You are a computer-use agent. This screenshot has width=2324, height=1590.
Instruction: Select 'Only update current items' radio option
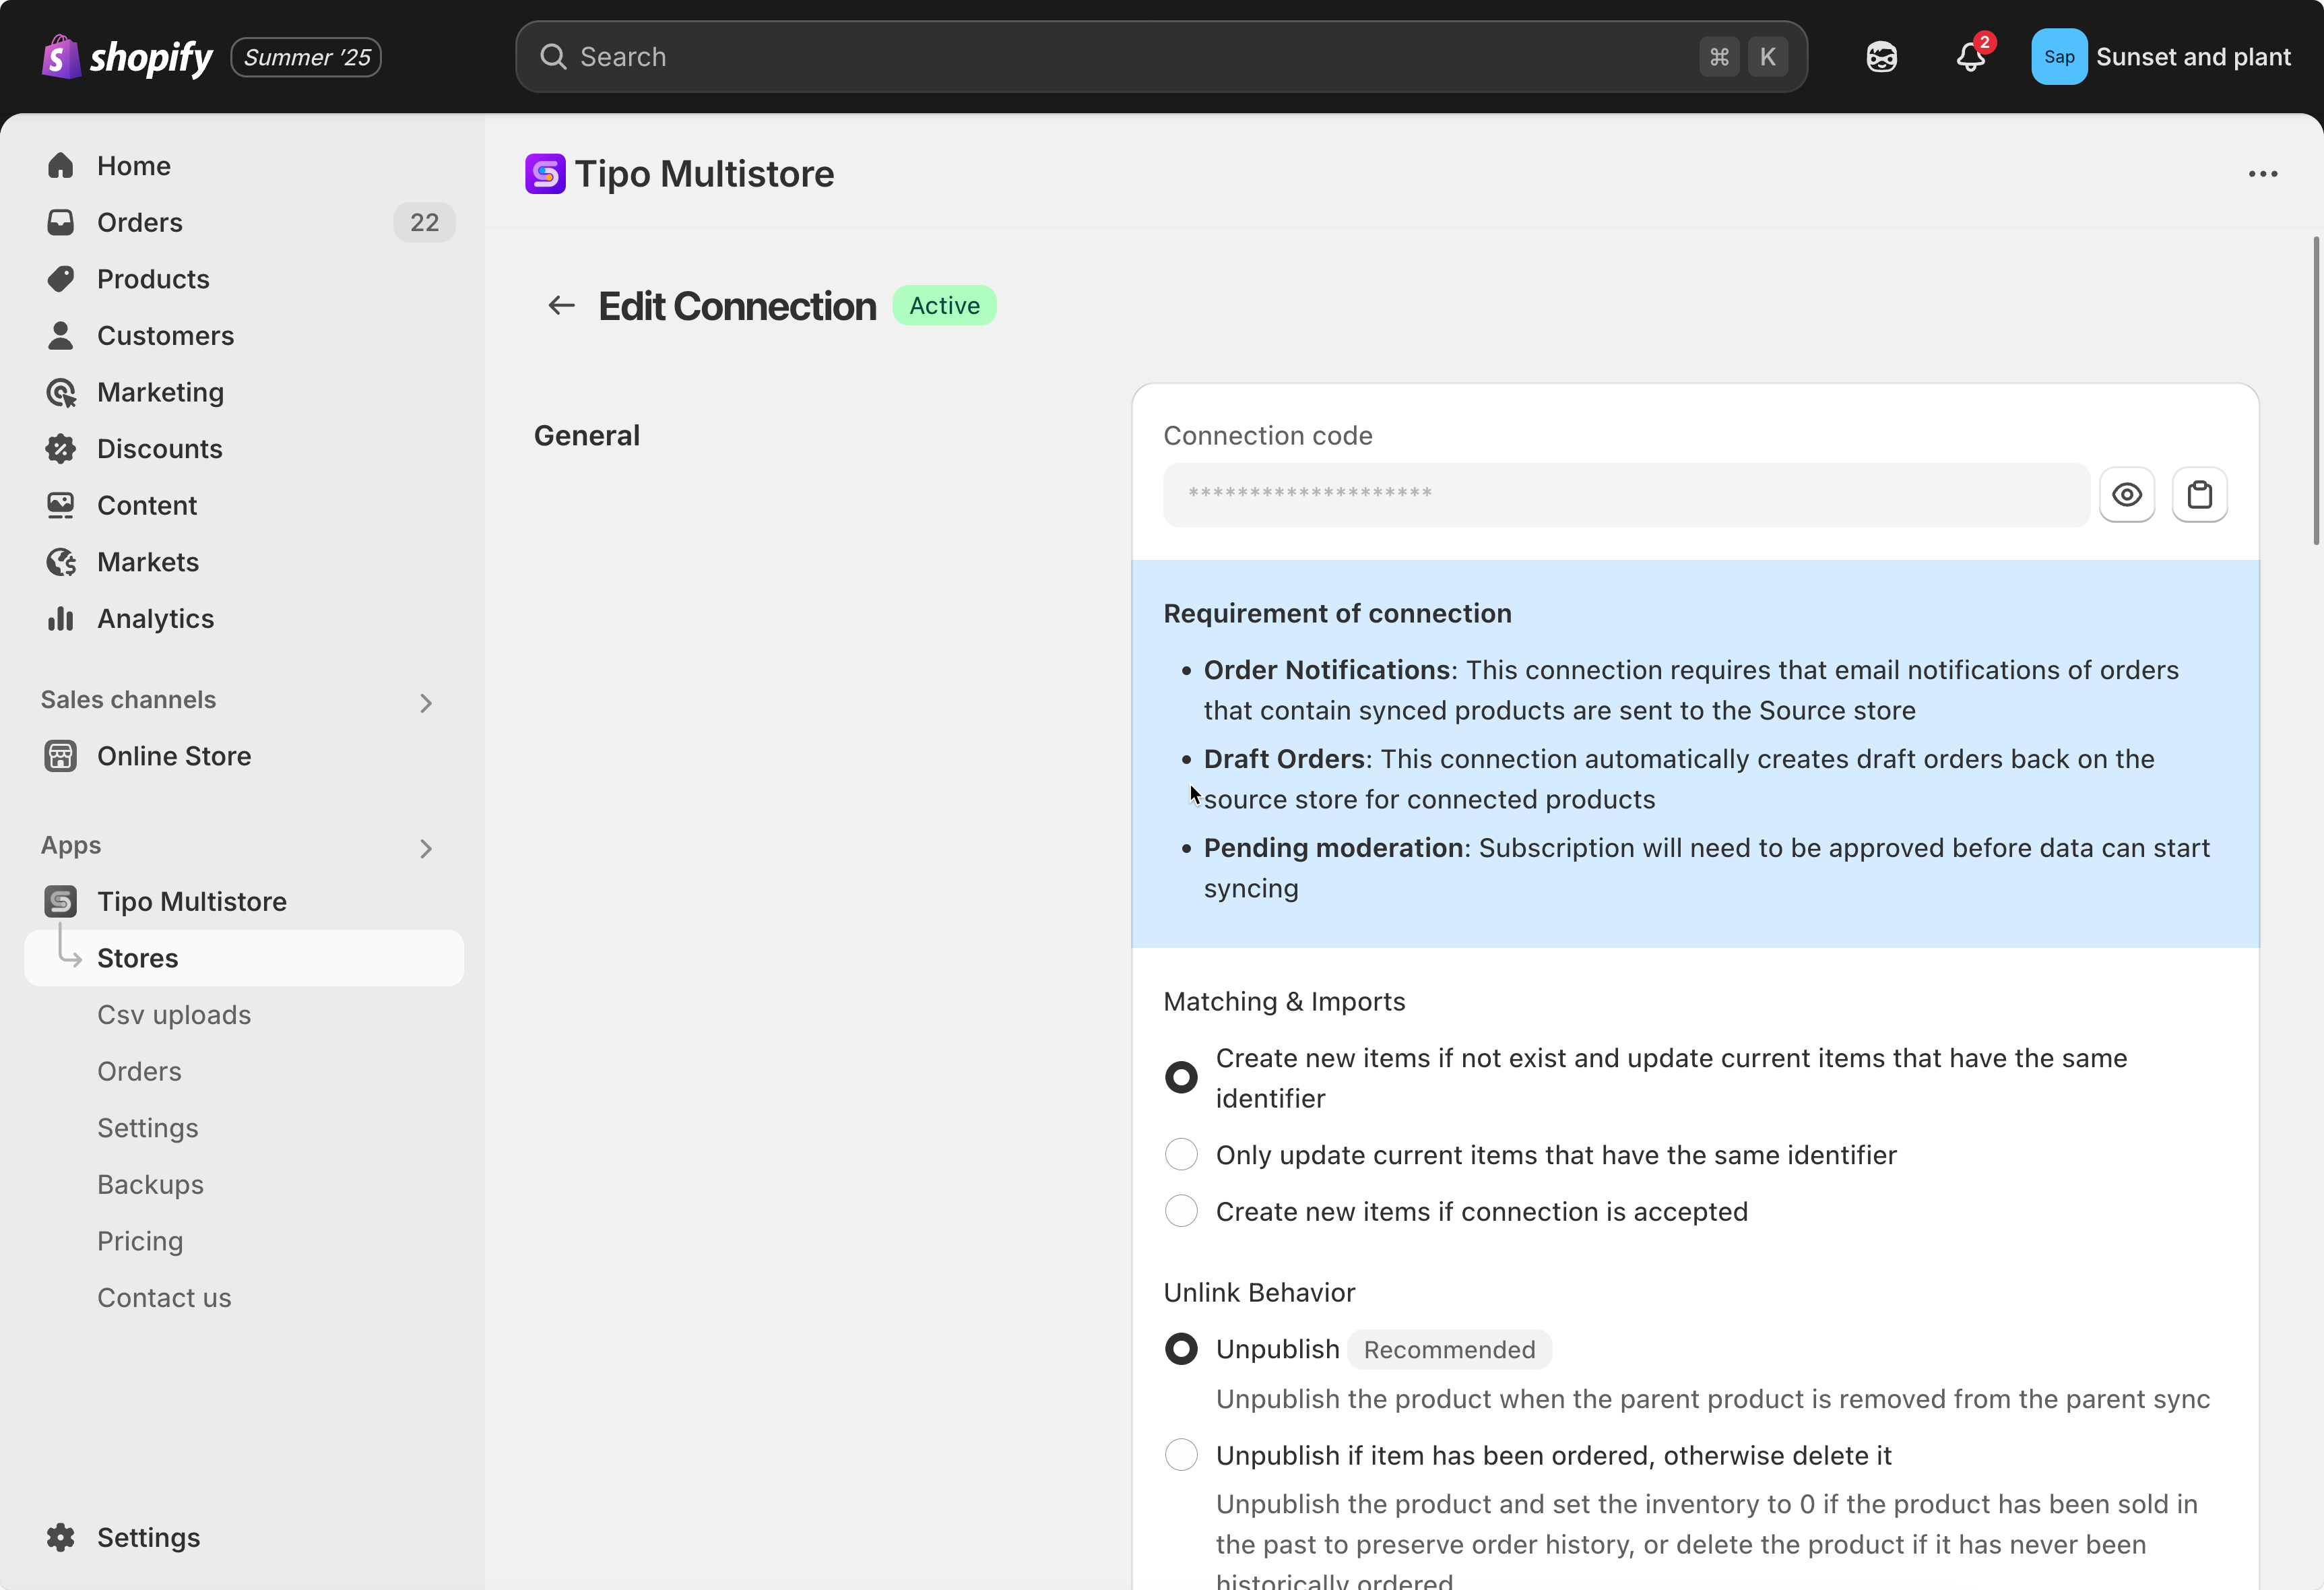[1181, 1154]
